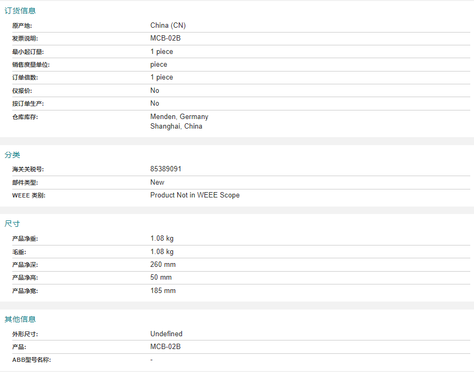Click the 尺寸 section heading

pos(12,224)
